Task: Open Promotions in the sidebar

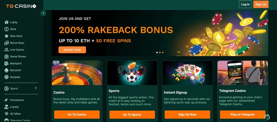Action: pyautogui.click(x=14, y=100)
